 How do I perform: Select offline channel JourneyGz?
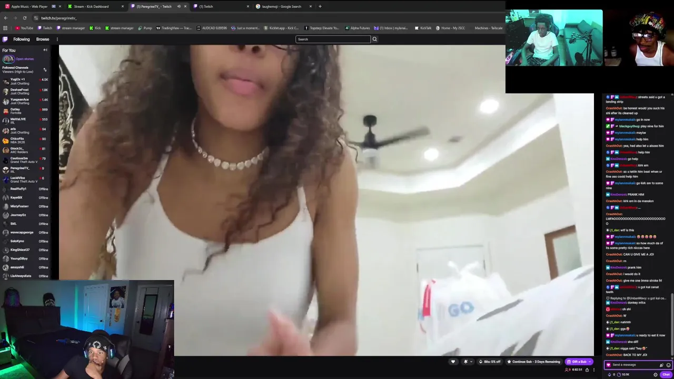coord(25,215)
